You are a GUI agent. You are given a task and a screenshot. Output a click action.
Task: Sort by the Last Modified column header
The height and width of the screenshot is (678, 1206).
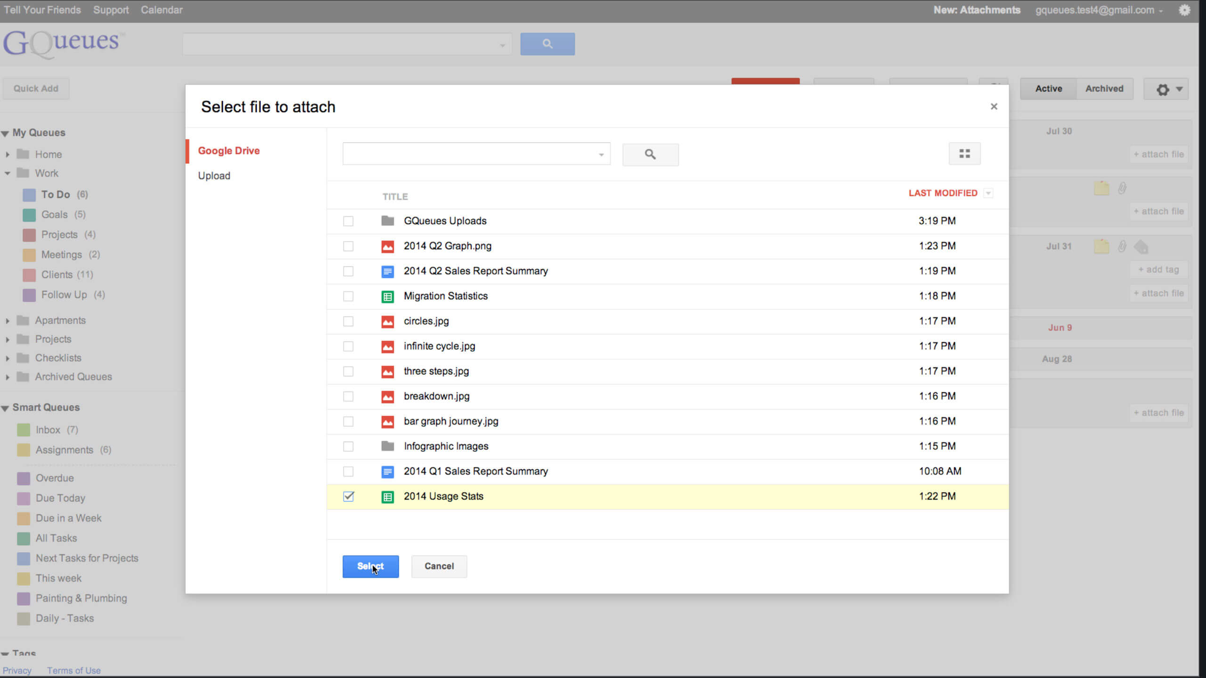pyautogui.click(x=943, y=193)
